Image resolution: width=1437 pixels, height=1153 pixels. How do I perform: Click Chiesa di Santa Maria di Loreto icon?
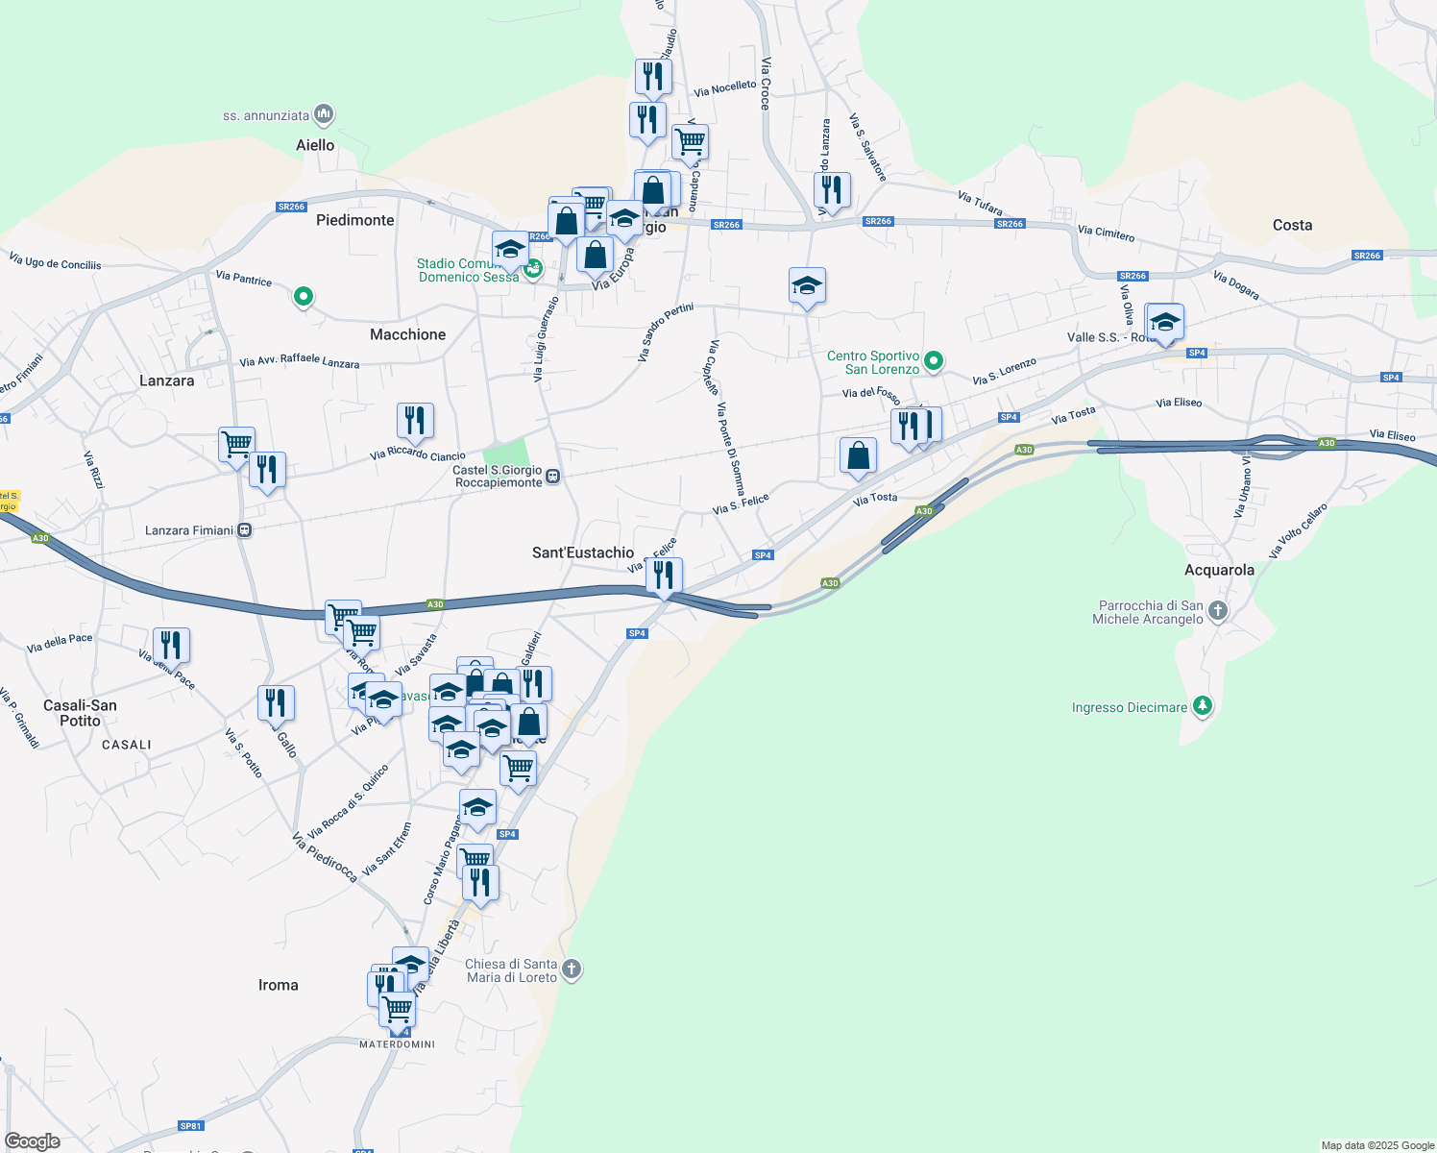click(x=572, y=969)
